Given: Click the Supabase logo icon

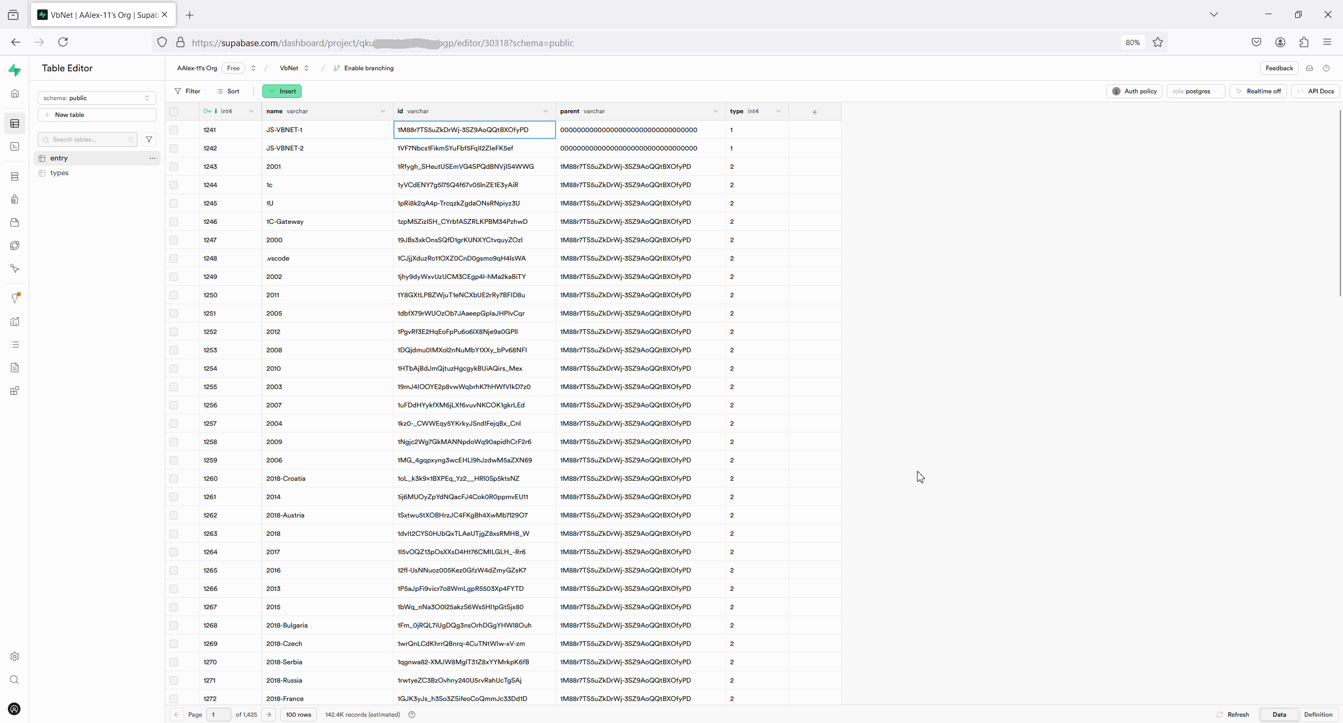Looking at the screenshot, I should pos(15,70).
